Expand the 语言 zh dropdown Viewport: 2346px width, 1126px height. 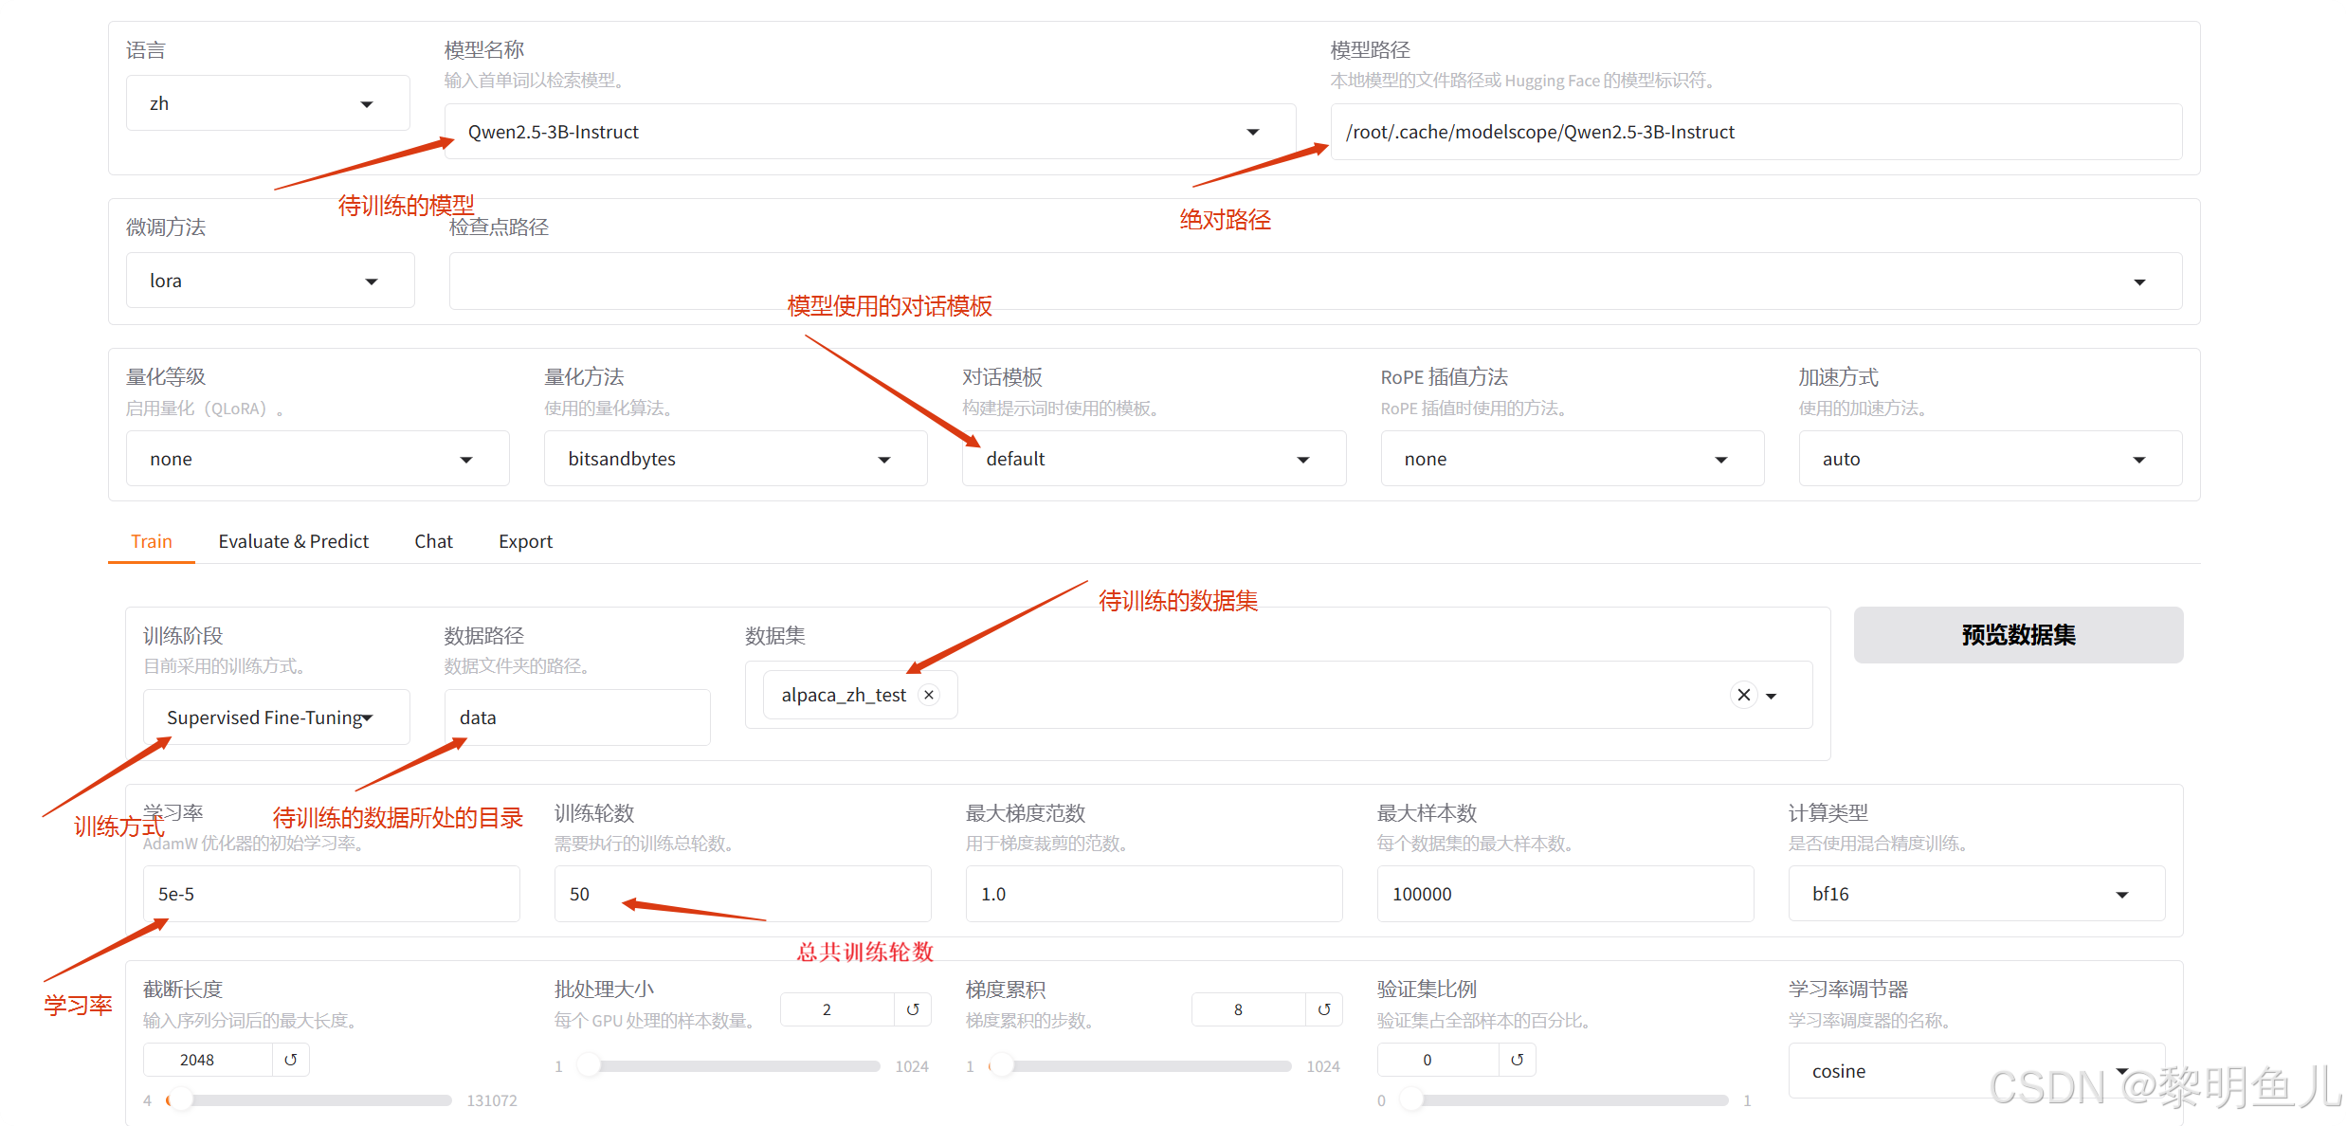(367, 104)
